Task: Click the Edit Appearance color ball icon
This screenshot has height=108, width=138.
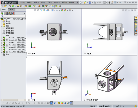Action: pos(62,10)
